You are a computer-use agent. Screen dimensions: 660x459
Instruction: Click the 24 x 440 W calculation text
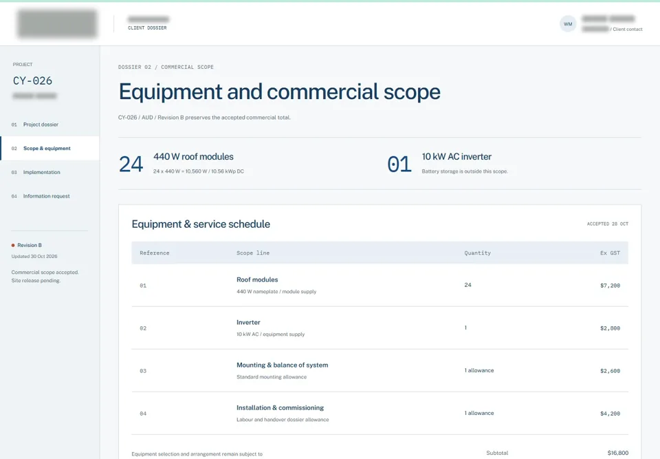[x=199, y=171]
